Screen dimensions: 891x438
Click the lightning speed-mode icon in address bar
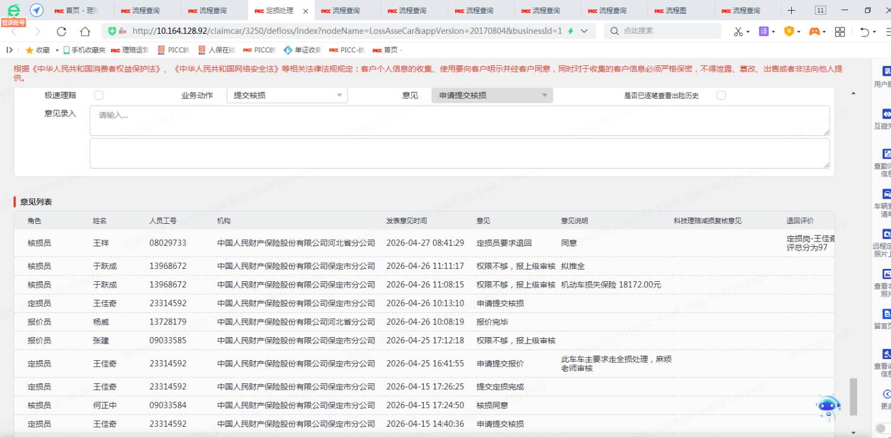tap(570, 31)
